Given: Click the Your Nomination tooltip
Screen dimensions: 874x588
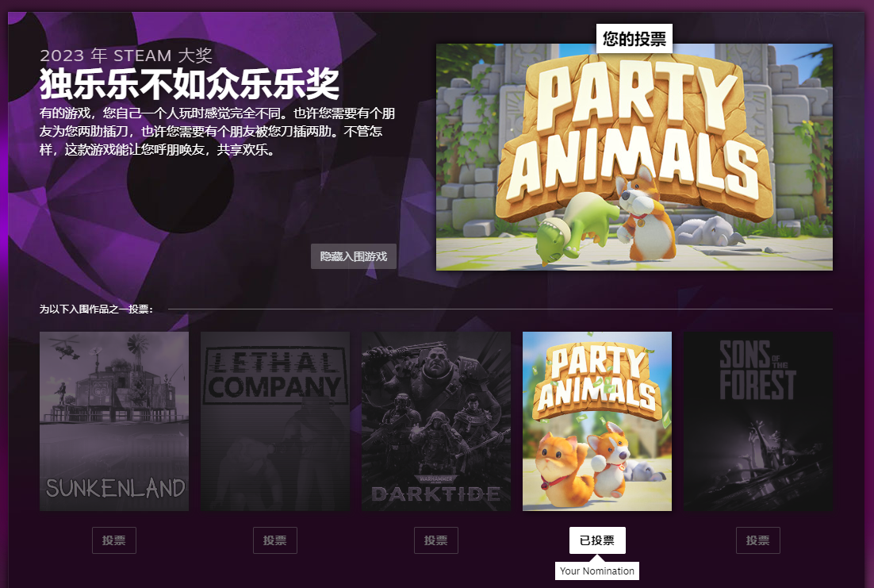Looking at the screenshot, I should pyautogui.click(x=597, y=571).
